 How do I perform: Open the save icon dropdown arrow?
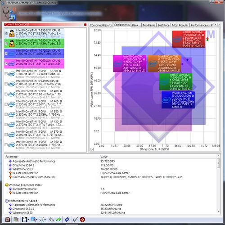pos(28,220)
